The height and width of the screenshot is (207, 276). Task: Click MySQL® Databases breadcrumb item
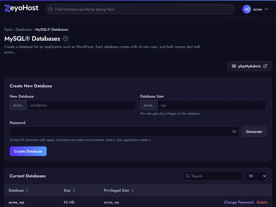coord(51,29)
